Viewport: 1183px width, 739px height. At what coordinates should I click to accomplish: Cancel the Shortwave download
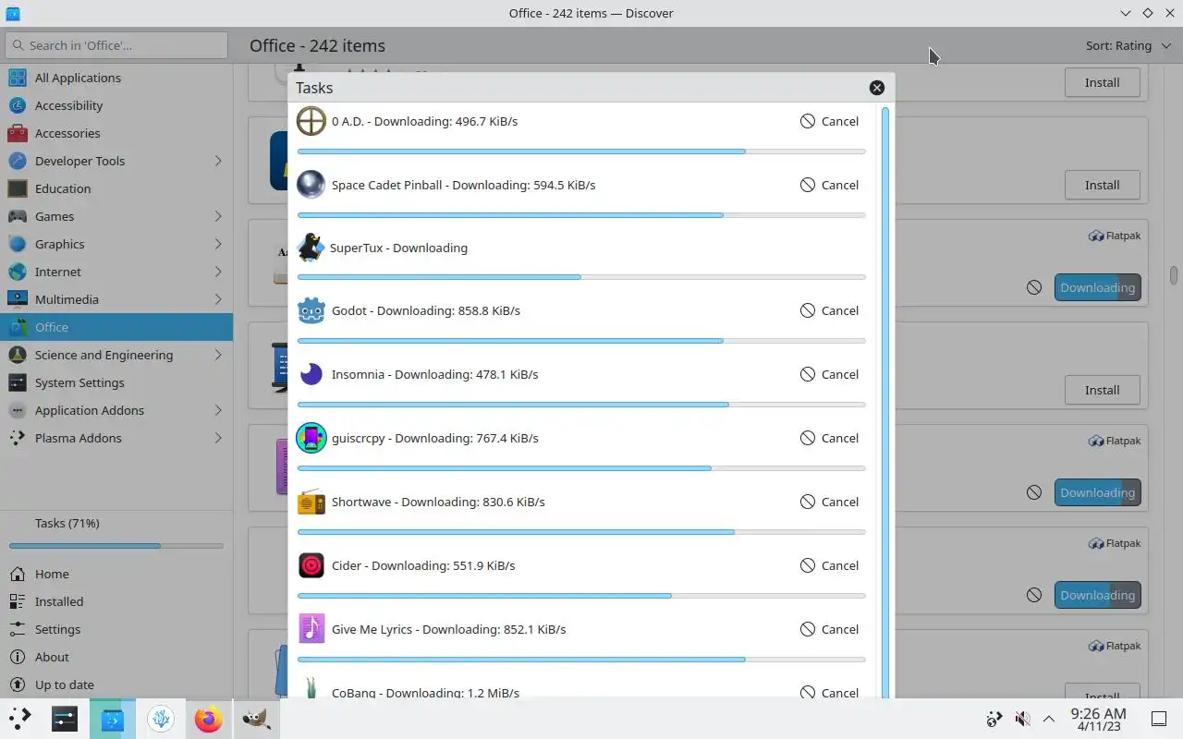pyautogui.click(x=829, y=502)
